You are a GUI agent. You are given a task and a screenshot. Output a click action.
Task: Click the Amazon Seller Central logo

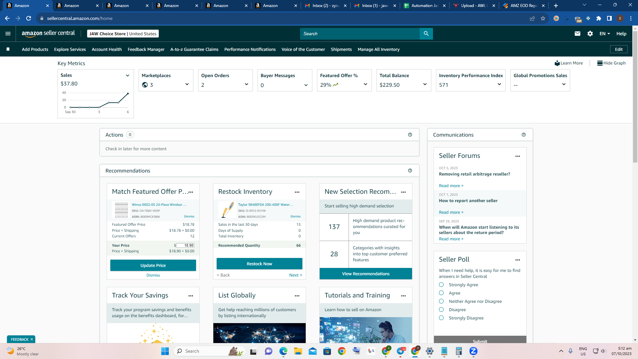(x=48, y=33)
